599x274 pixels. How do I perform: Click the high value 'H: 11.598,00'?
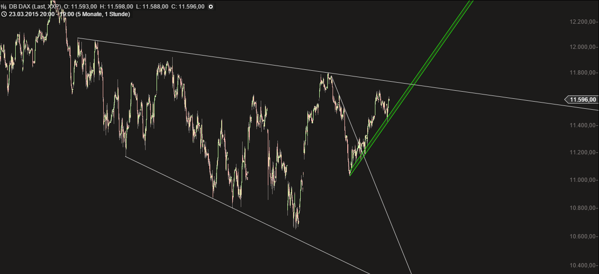pos(118,7)
